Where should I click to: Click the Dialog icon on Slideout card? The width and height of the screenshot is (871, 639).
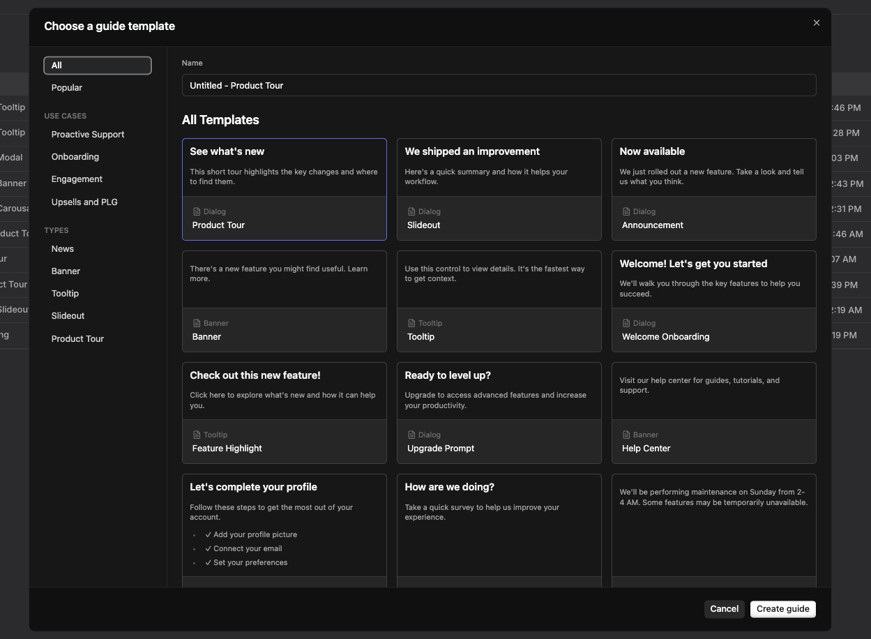tap(411, 212)
